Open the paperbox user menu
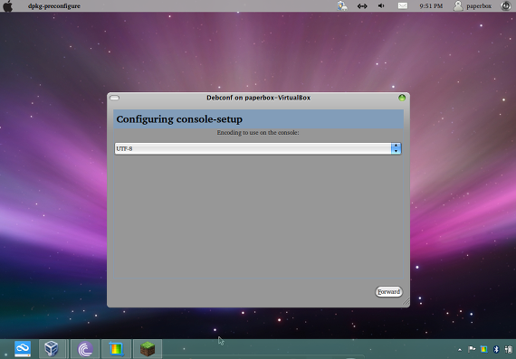The height and width of the screenshot is (359, 516). (473, 6)
